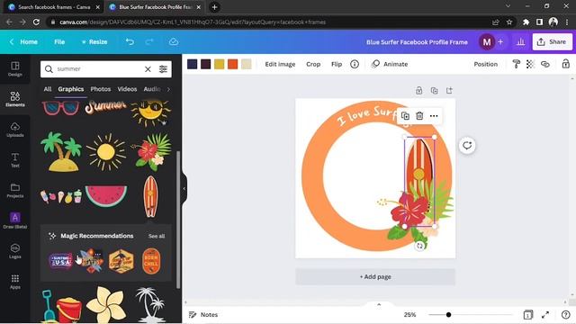Screen dimensions: 576x324
Task: Click the Crop button
Action: tap(313, 64)
